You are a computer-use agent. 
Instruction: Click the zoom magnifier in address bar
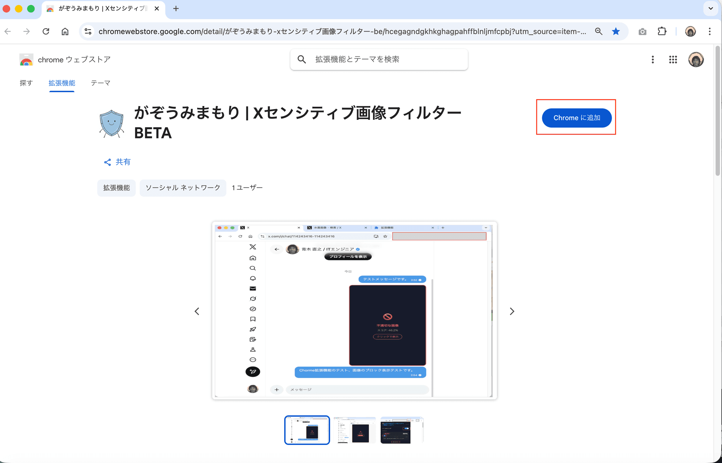(x=599, y=32)
